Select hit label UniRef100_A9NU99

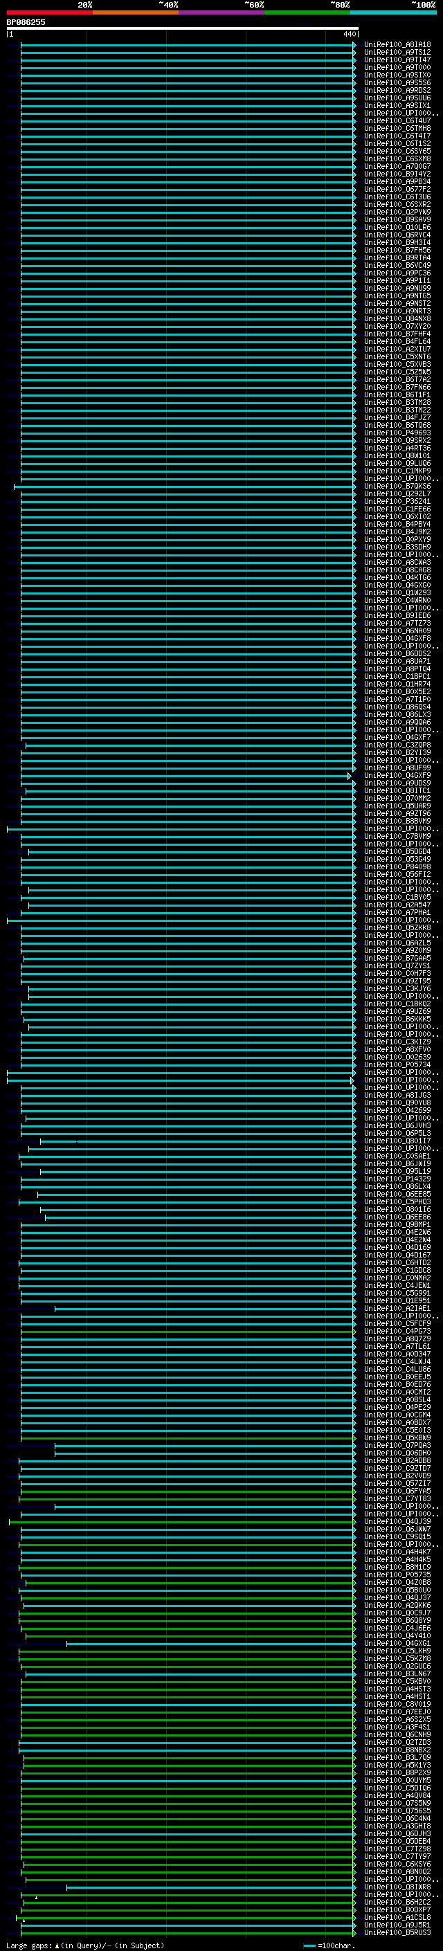pos(397,288)
